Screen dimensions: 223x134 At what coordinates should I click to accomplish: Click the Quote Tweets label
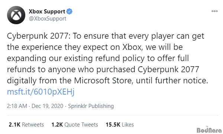tap(81, 125)
